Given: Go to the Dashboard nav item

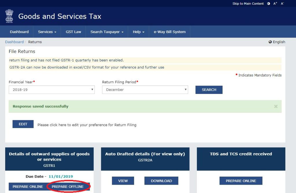Looking at the screenshot, I should (x=19, y=32).
